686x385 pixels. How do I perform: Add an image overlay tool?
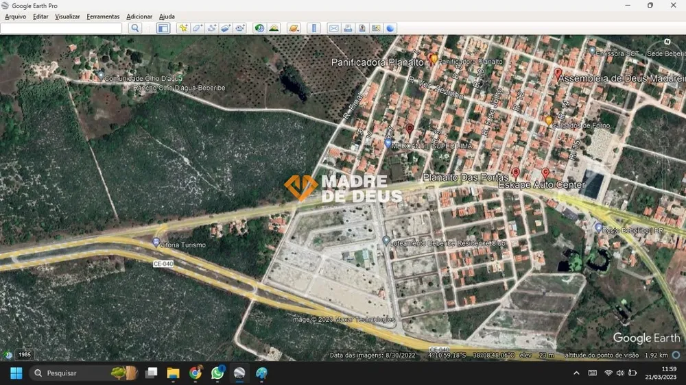(225, 28)
